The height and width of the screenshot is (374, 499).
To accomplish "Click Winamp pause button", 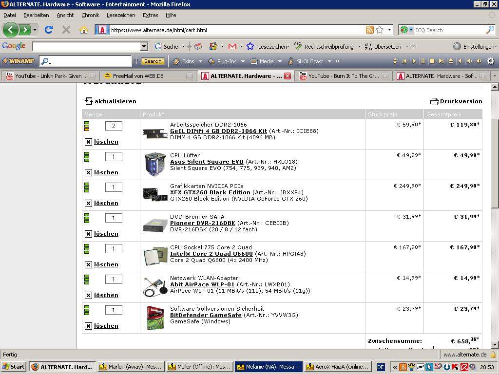I will pyautogui.click(x=423, y=61).
